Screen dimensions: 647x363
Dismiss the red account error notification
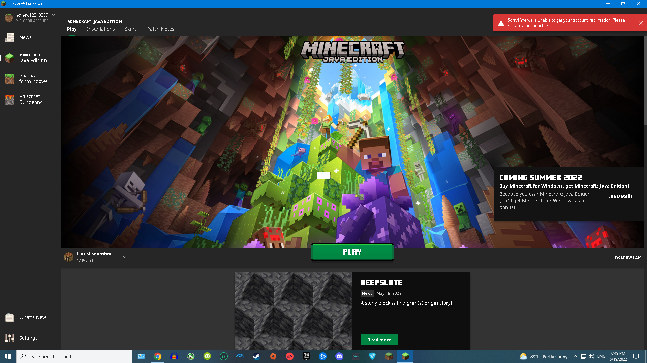[x=641, y=23]
